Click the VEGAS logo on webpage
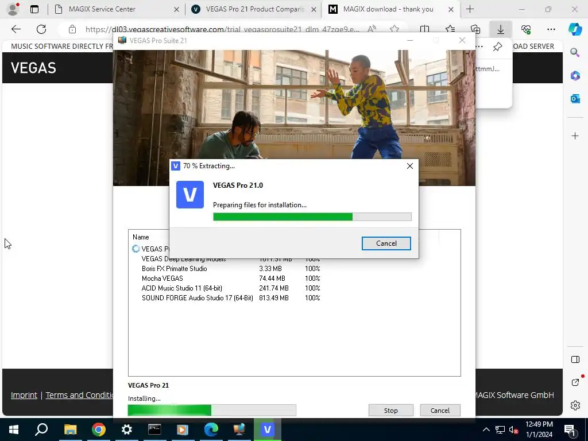 [x=33, y=68]
